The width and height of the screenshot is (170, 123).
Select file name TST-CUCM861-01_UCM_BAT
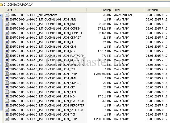coord(42,24)
